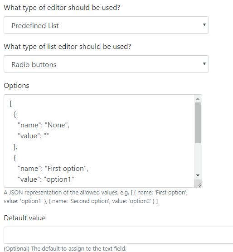
Task: Click inside the Options JSON textarea
Action: [x=99, y=141]
